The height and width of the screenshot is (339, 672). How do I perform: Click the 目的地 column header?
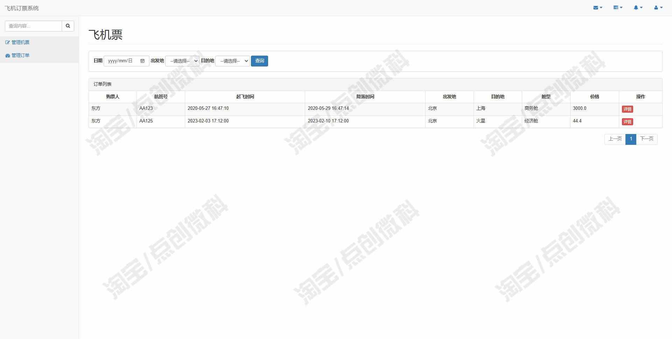tap(498, 97)
